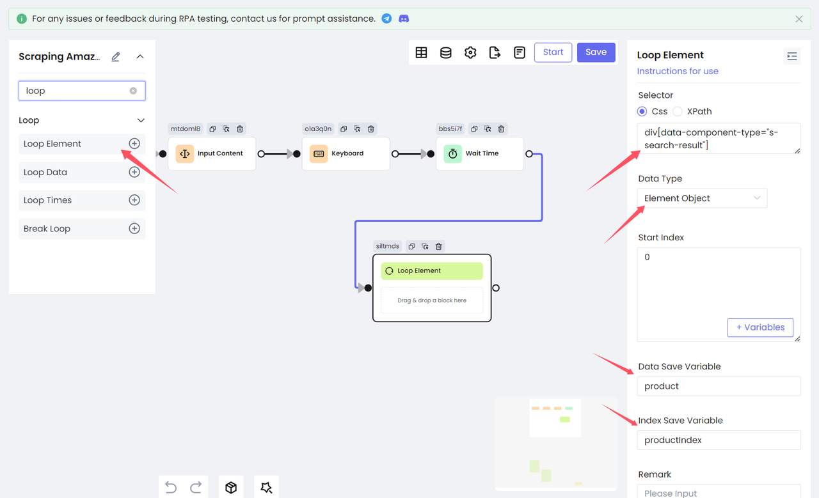This screenshot has width=819, height=498.
Task: Add Break Loop block with plus icon
Action: [x=134, y=228]
